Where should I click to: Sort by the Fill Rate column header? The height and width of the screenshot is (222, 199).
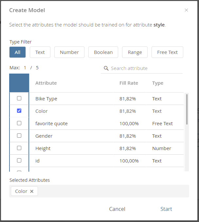pos(129,83)
